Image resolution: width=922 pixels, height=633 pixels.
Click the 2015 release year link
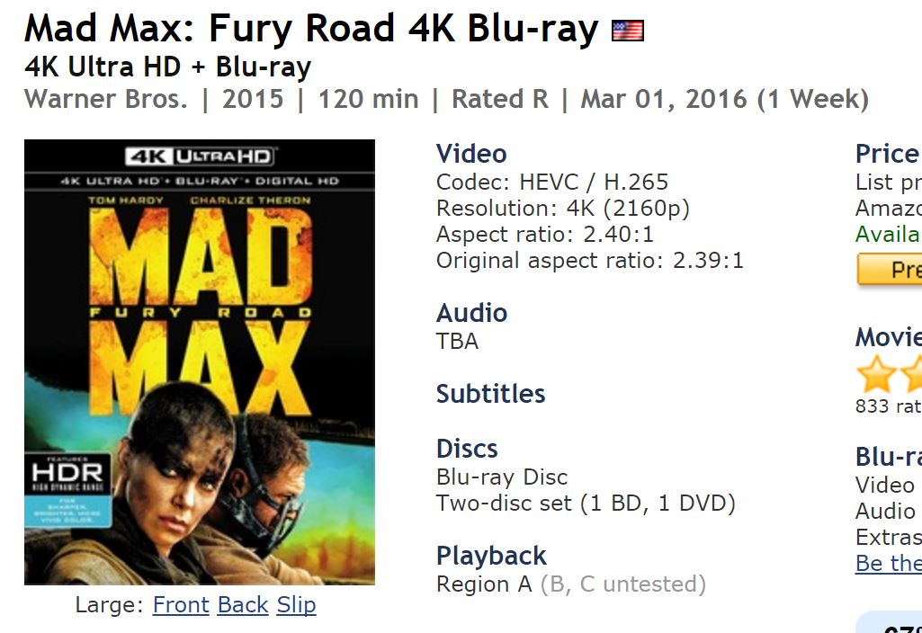coord(253,99)
